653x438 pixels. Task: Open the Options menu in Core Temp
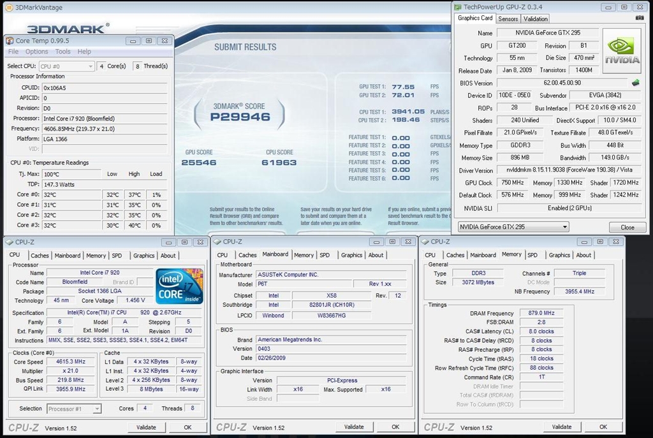tap(36, 52)
